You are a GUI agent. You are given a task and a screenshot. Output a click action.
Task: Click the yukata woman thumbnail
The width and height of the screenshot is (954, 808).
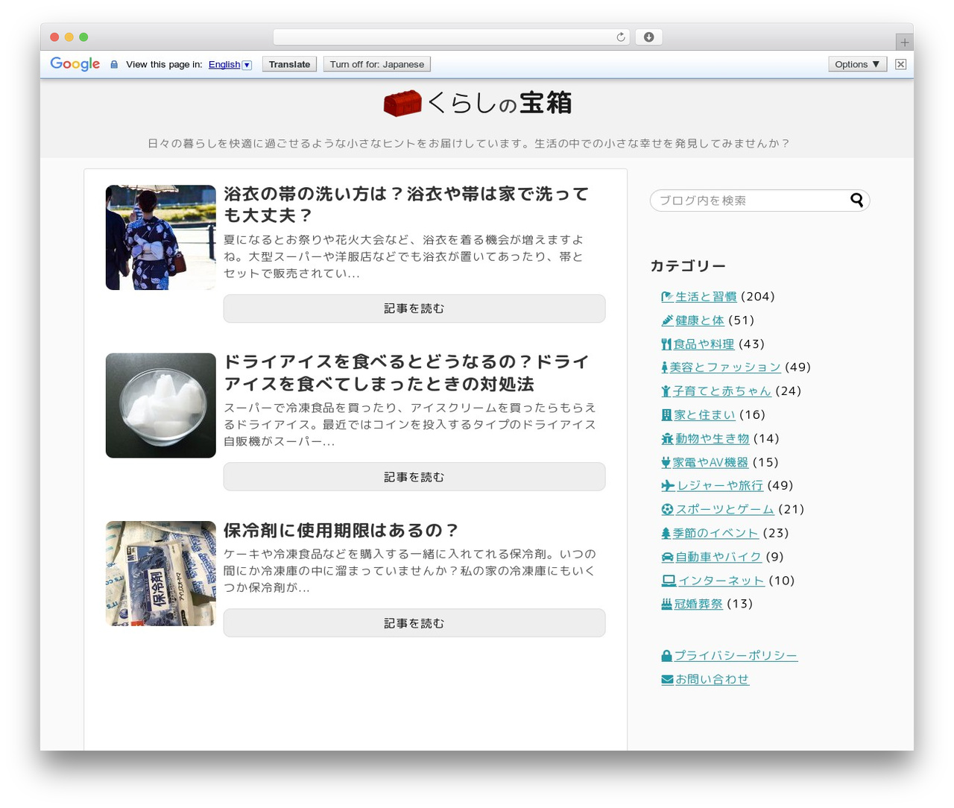pos(161,238)
